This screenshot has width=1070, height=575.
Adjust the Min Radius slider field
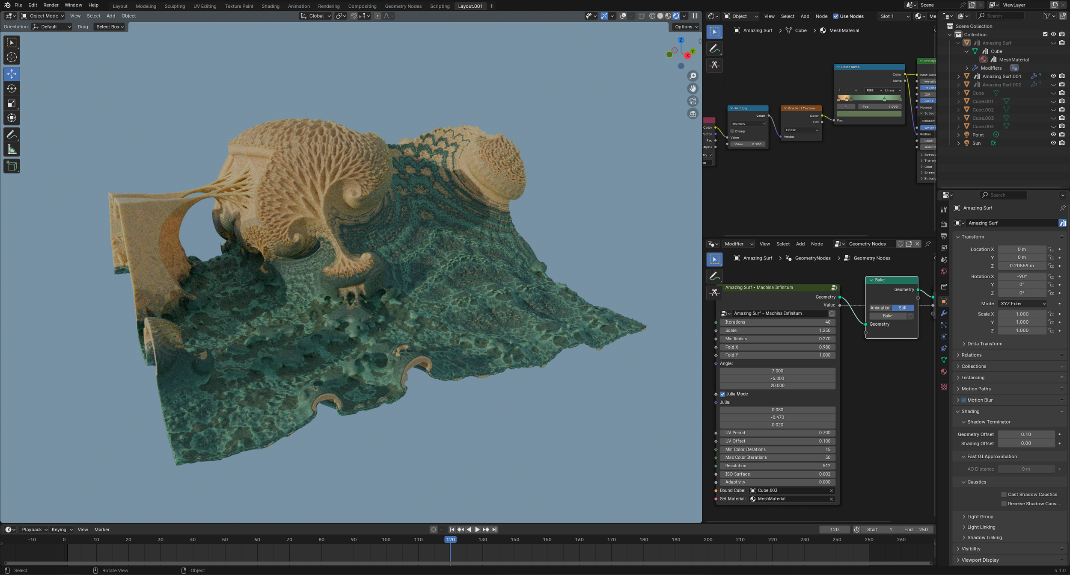[x=777, y=339]
